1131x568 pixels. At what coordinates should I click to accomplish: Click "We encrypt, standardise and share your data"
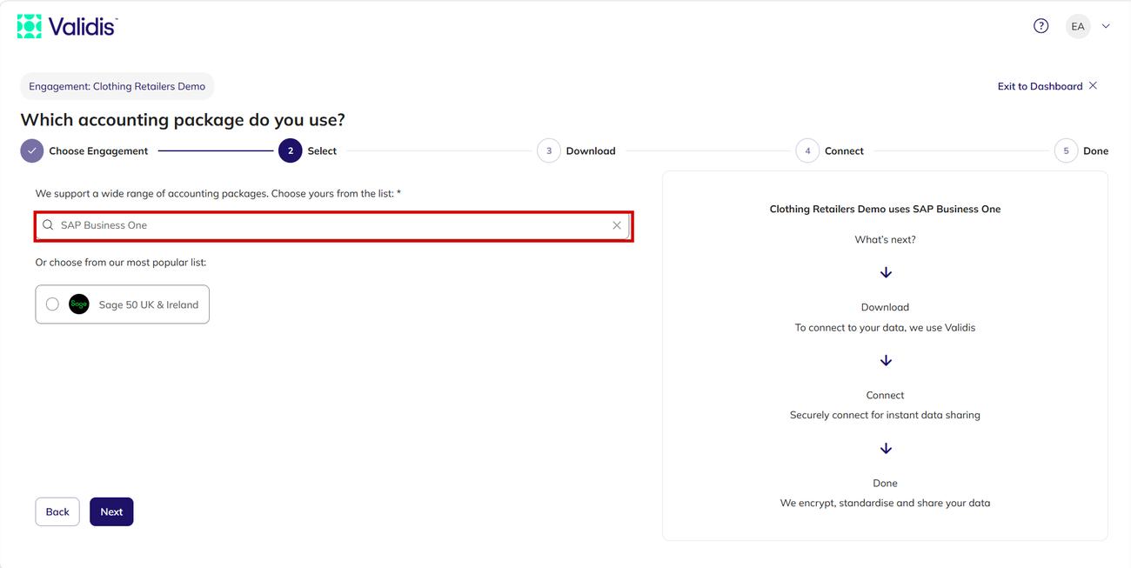(885, 503)
